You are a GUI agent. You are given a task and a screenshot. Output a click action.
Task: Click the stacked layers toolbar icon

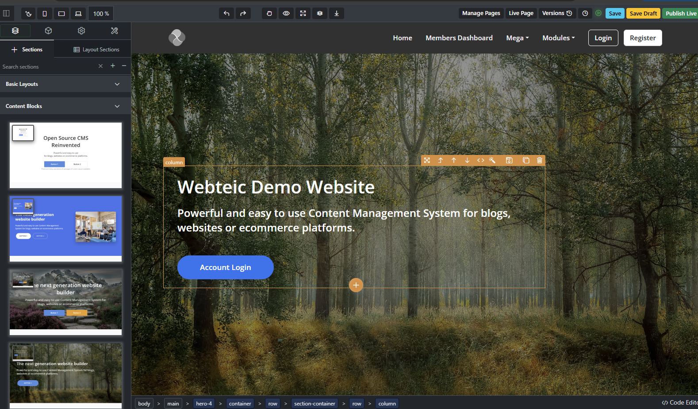[320, 13]
